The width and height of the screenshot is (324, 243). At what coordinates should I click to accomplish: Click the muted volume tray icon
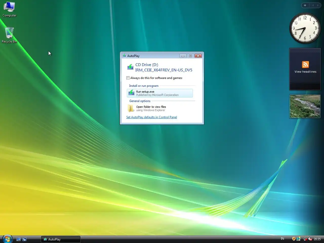click(x=310, y=239)
